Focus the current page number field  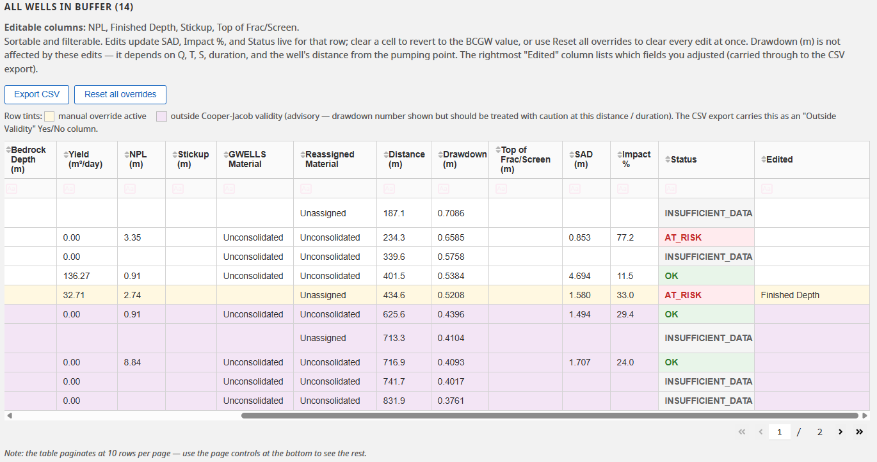pyautogui.click(x=780, y=432)
